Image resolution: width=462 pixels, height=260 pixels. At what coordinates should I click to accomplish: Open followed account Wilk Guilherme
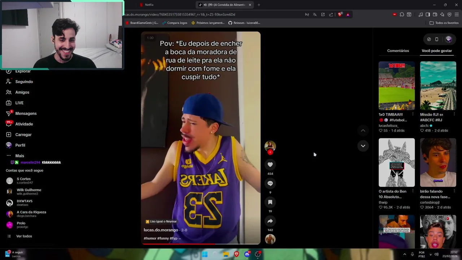pyautogui.click(x=29, y=192)
